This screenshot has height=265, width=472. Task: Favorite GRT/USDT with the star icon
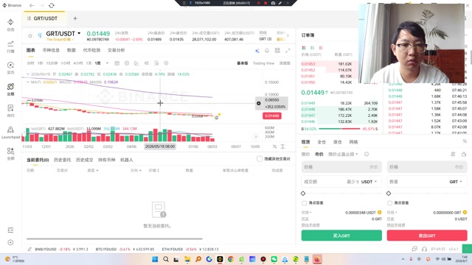point(30,36)
